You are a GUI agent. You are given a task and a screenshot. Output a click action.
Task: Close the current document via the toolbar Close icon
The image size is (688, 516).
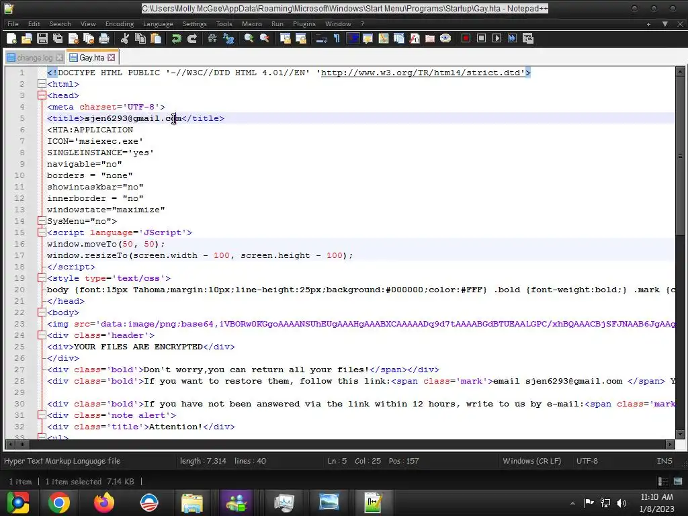tap(73, 38)
